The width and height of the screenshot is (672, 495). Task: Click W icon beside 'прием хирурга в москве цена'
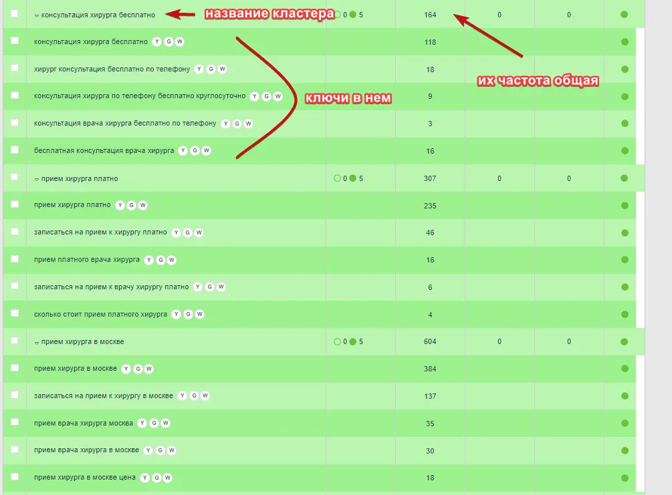coord(168,478)
